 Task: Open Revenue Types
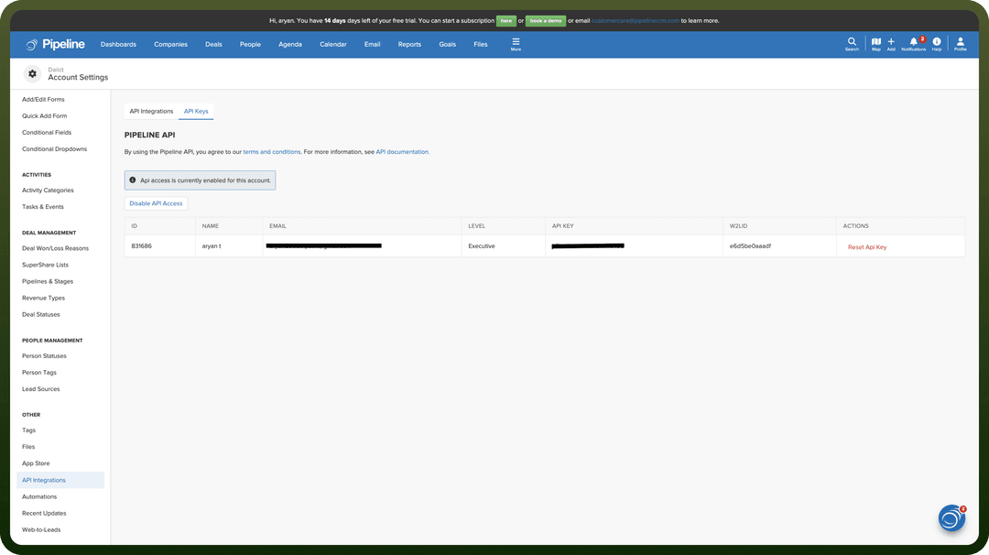44,298
